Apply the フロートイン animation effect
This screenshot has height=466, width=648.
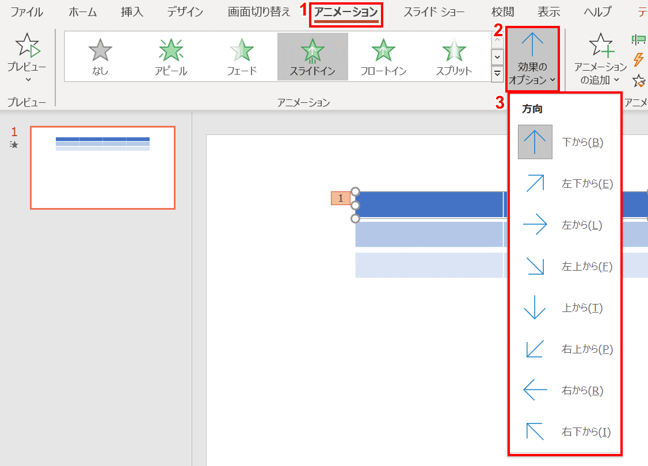coord(383,56)
